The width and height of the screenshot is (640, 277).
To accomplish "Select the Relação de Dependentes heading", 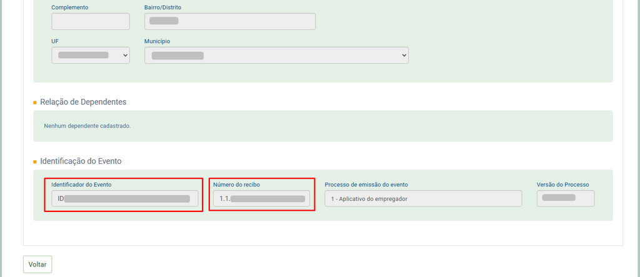I will pos(83,102).
